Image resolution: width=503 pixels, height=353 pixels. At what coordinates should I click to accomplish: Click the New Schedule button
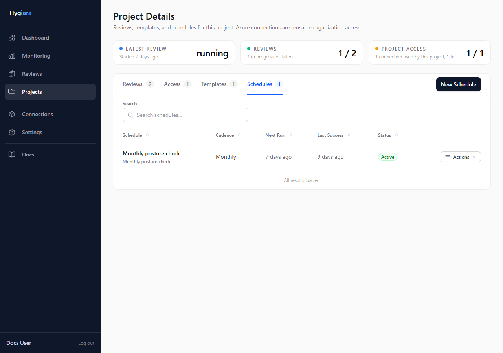tap(459, 84)
